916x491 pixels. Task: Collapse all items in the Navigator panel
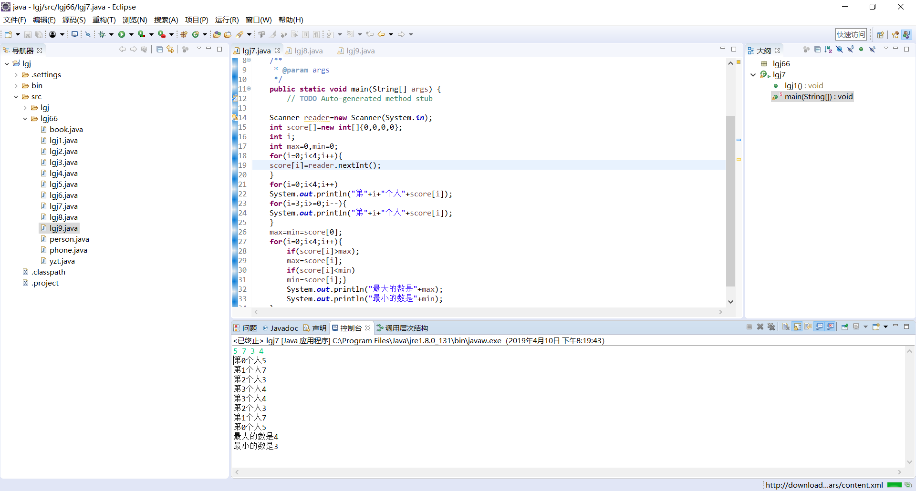click(159, 50)
